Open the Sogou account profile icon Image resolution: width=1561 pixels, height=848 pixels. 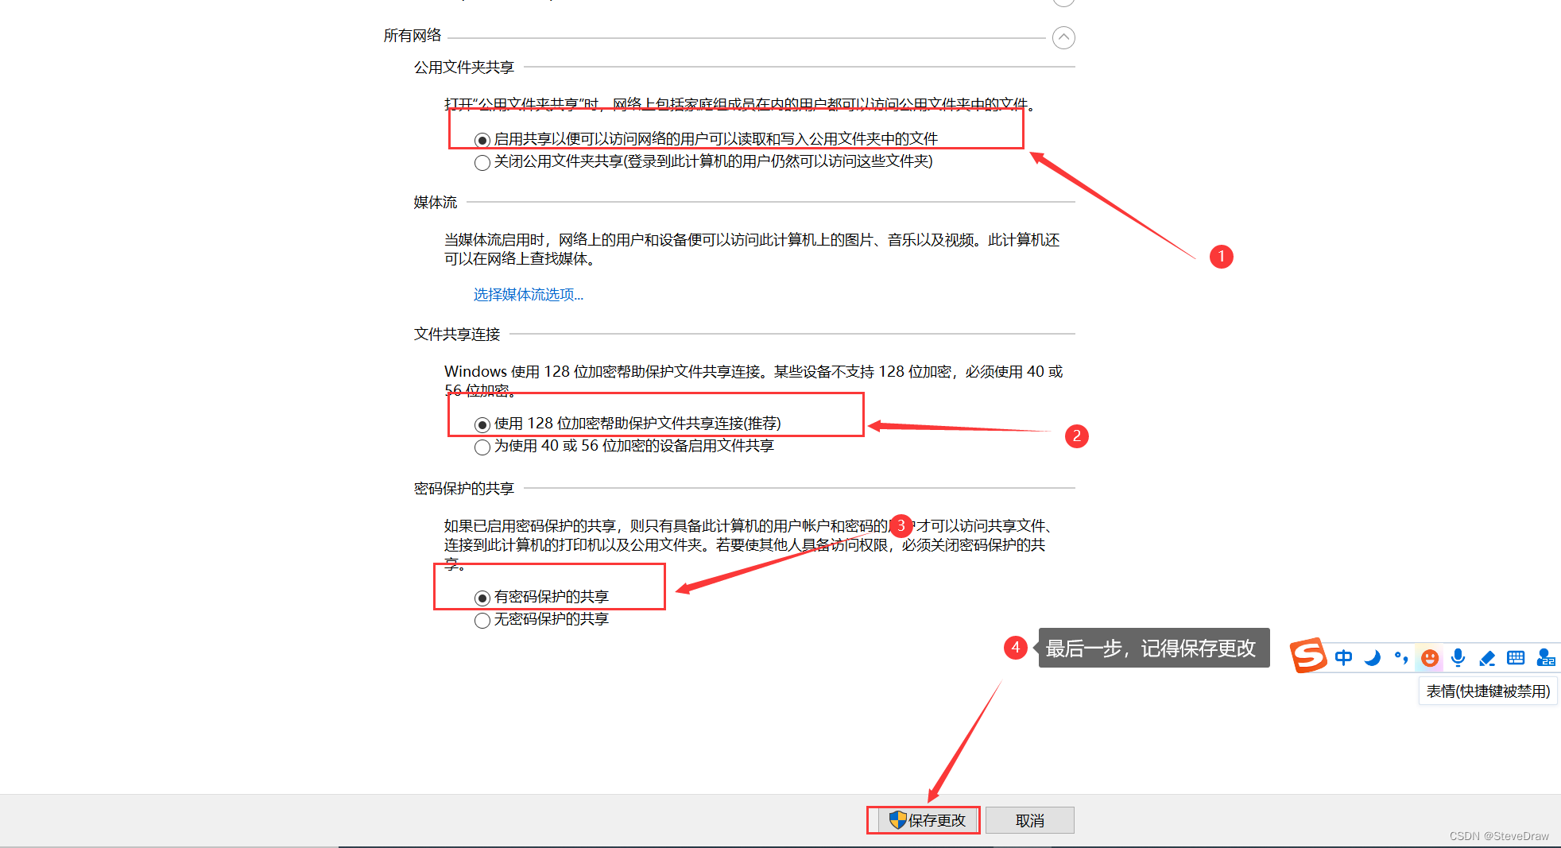pos(1546,657)
